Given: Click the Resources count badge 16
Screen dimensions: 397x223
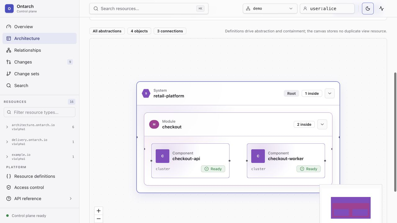Looking at the screenshot, I should coord(72,102).
